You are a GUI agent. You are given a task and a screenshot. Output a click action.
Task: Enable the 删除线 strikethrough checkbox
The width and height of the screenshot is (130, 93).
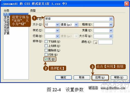tap(46, 50)
